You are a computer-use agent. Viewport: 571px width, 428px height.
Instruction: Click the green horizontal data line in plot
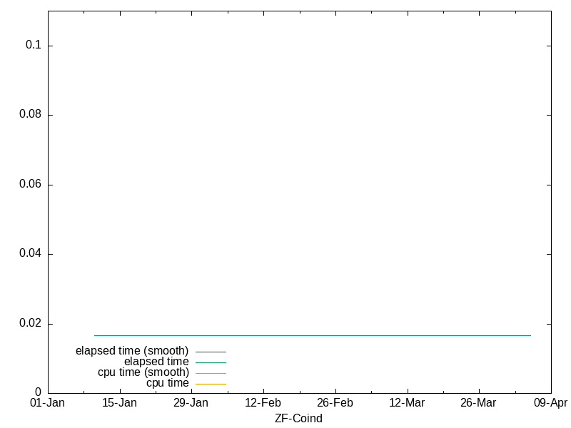[x=313, y=335]
